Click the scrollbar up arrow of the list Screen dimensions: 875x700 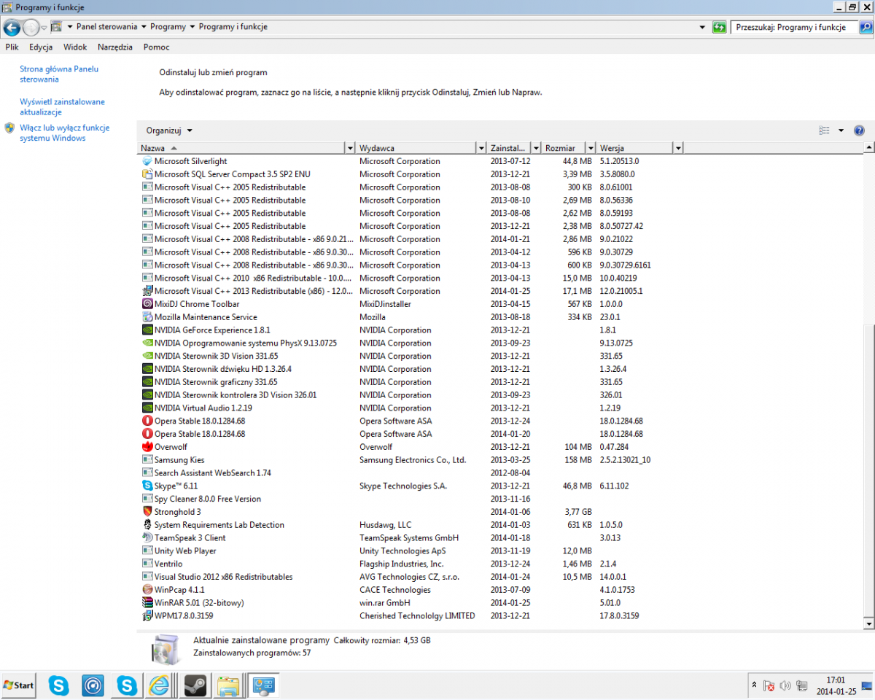[x=868, y=148]
